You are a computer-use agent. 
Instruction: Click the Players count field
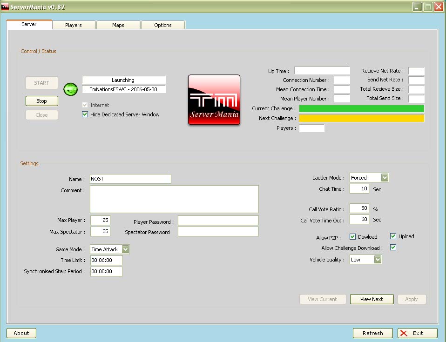311,128
